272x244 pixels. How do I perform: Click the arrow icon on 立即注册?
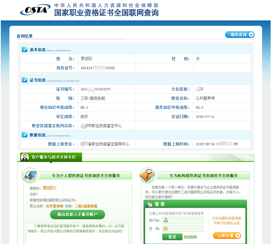click(238, 235)
